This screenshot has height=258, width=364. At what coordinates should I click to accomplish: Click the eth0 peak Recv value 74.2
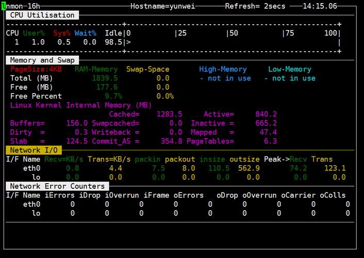pyautogui.click(x=298, y=168)
